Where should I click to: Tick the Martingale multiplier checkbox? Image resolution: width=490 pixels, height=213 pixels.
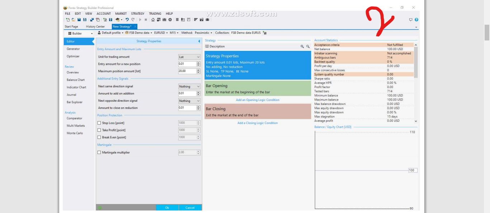point(99,152)
